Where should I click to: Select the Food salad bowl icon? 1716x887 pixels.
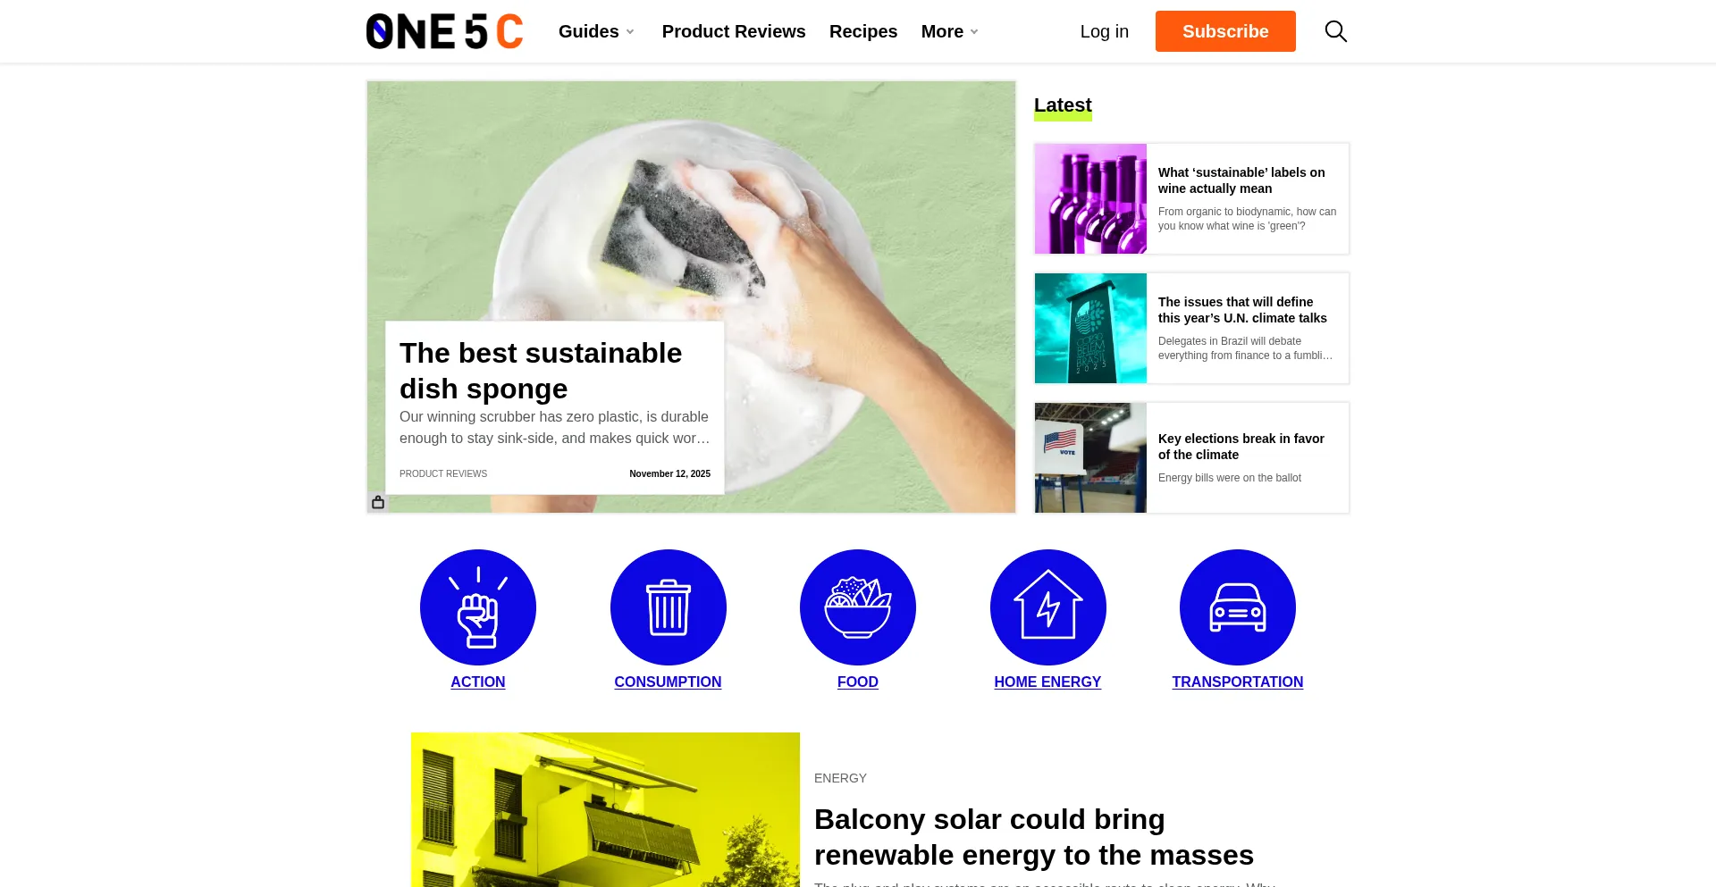(858, 607)
